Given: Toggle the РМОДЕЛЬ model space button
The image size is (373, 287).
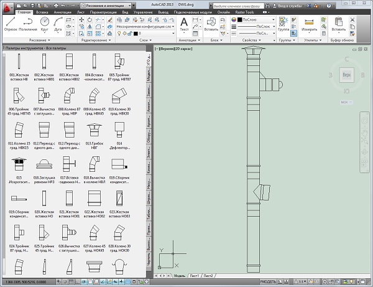Looking at the screenshot, I should click(268, 282).
